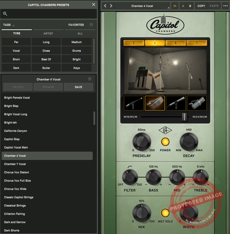
Task: Click the Width knob
Action: [189, 213]
